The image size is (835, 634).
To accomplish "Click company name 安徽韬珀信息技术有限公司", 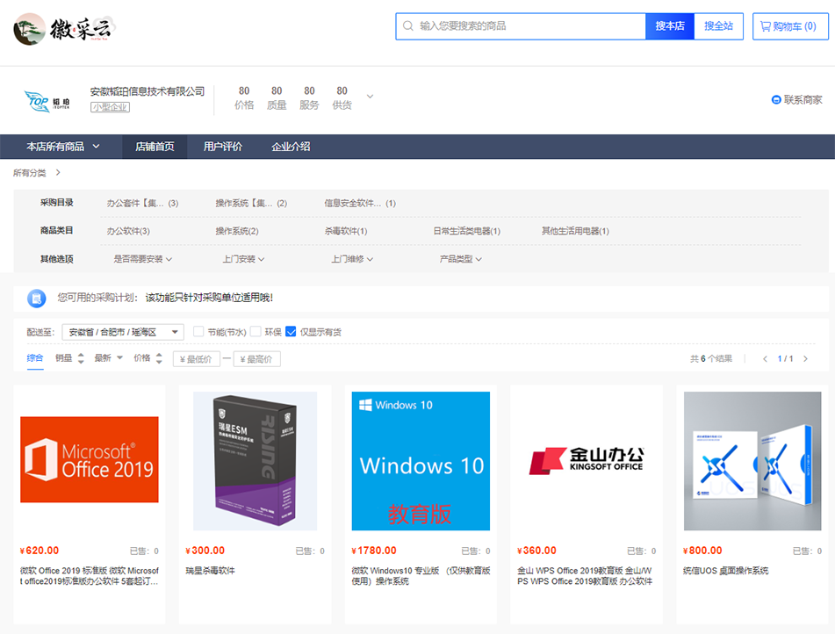I will 147,91.
